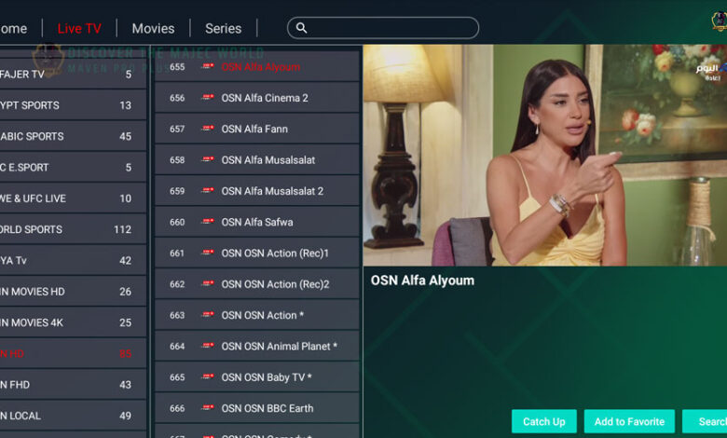Viewport: 727px width, 438px height.
Task: Play channel OSN Alfa Musalsalat 2
Action: coord(257,191)
